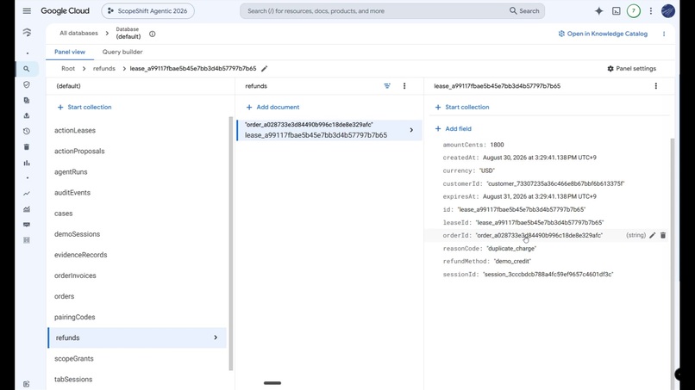Open filter icon for refunds collection
695x390 pixels.
[387, 86]
